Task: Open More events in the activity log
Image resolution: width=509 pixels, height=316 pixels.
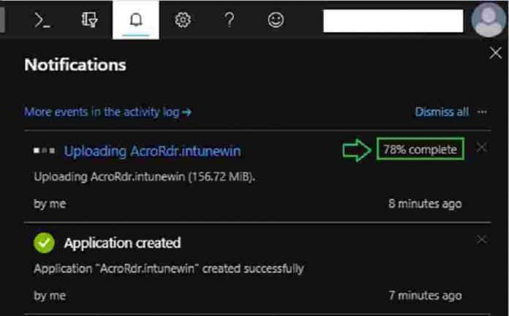Action: 108,112
